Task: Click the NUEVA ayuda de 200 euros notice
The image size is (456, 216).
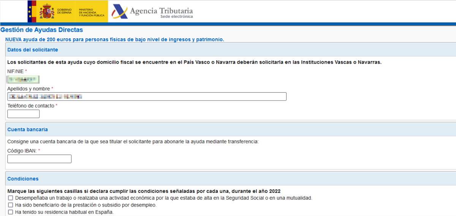Action: coord(115,39)
